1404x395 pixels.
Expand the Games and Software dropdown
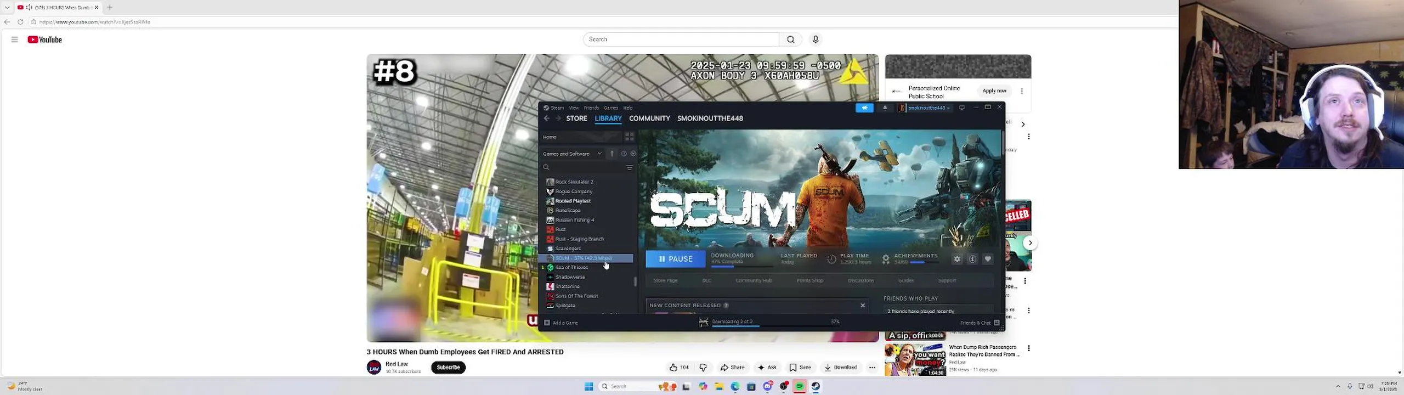[572, 154]
